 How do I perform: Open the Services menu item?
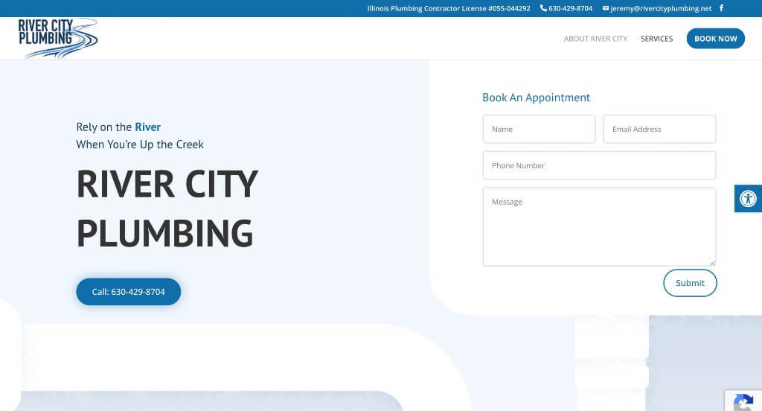click(656, 39)
